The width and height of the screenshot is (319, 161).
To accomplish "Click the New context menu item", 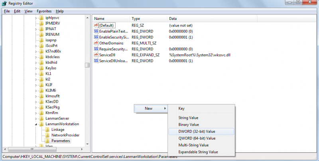I will pyautogui.click(x=151, y=109).
